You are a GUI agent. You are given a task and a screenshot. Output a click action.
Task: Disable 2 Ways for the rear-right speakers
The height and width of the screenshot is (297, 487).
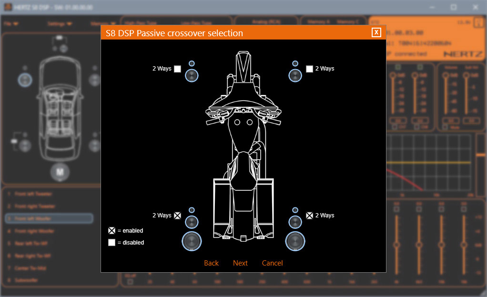point(309,215)
